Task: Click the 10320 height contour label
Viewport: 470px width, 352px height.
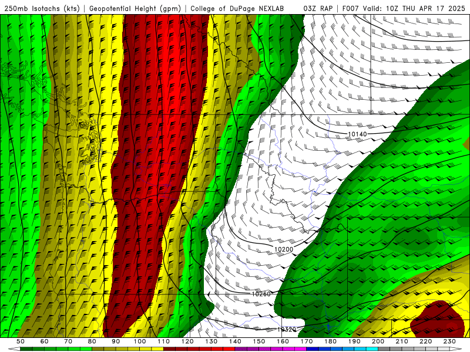Action: pos(287,330)
